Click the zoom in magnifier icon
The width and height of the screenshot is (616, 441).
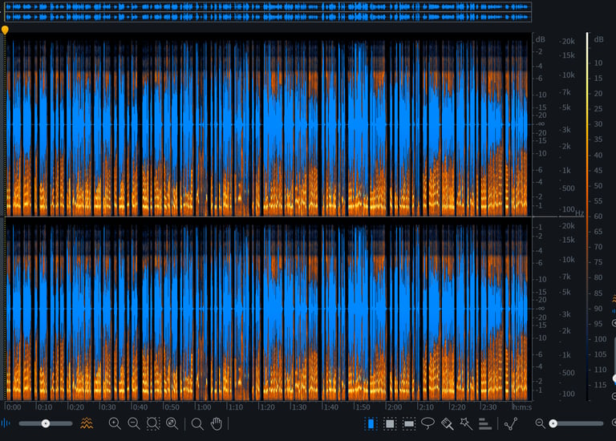click(x=115, y=423)
